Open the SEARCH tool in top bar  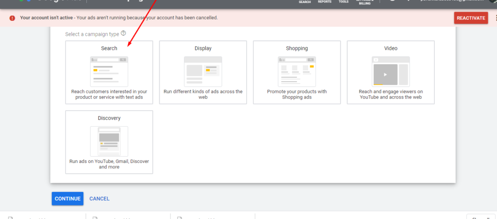pyautogui.click(x=305, y=2)
